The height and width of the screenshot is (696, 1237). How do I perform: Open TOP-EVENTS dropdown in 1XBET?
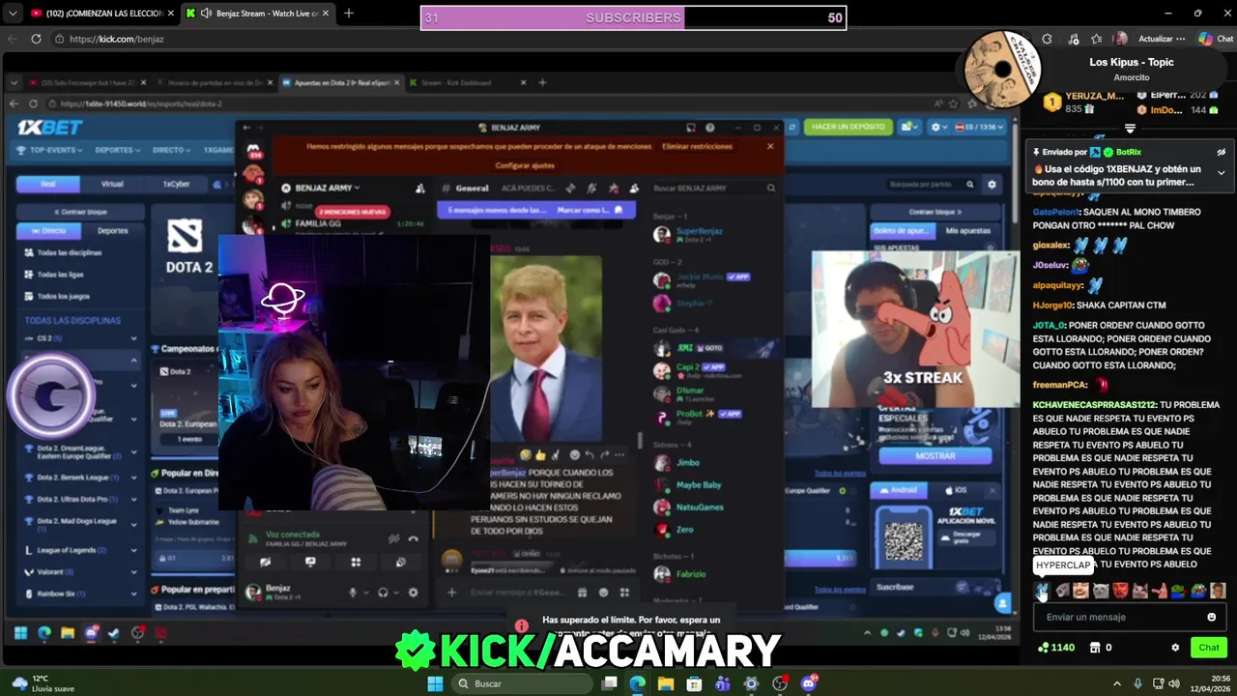click(49, 150)
